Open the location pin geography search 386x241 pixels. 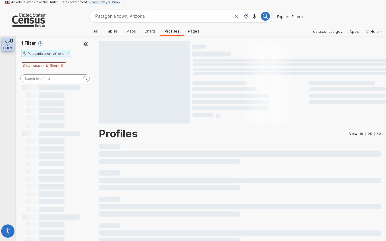coord(246,16)
